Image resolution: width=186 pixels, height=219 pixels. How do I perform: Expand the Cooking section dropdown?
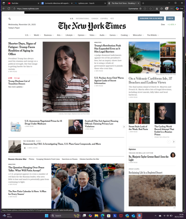point(125,35)
